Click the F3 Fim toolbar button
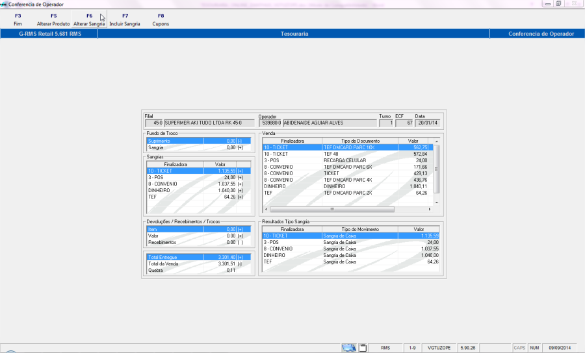This screenshot has width=585, height=353. [x=18, y=19]
